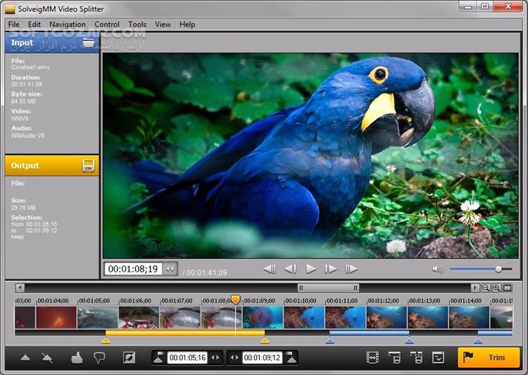Viewport: 528px width, 375px height.
Task: Click the thumbs-down Cut out fragment icon
Action: coord(99,357)
